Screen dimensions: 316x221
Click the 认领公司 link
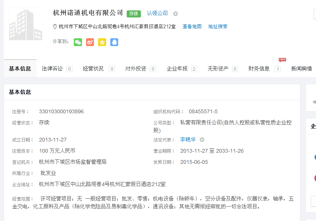(157, 13)
